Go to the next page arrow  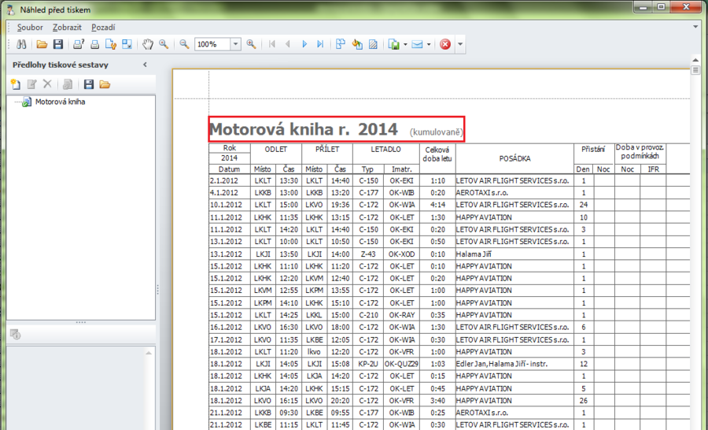point(304,45)
